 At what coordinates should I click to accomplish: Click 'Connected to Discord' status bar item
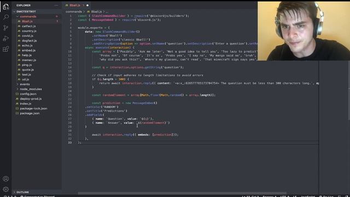pos(38,196)
